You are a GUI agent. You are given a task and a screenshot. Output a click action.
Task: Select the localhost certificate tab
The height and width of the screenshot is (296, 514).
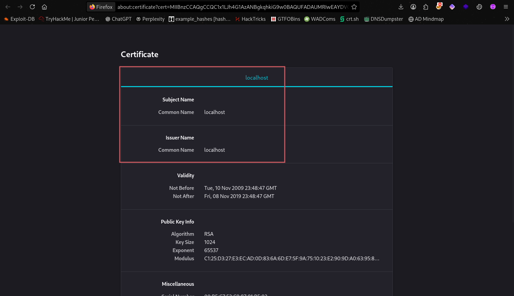(x=256, y=78)
